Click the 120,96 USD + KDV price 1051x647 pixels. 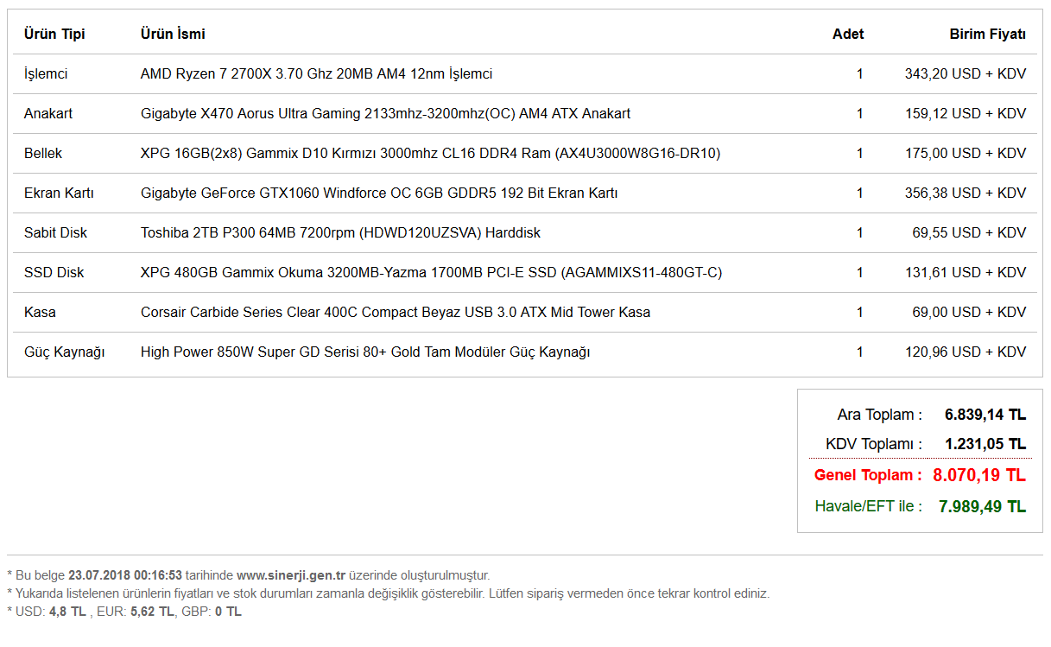(966, 352)
